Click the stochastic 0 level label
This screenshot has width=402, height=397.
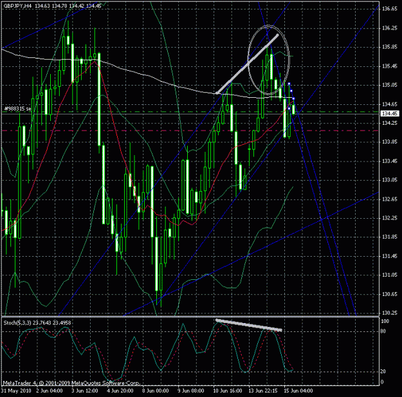pos(382,382)
